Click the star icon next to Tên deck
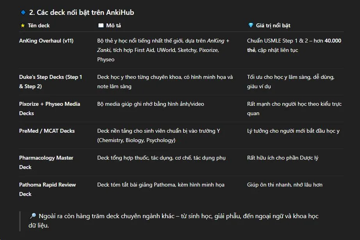The image size is (360, 240). [22, 25]
